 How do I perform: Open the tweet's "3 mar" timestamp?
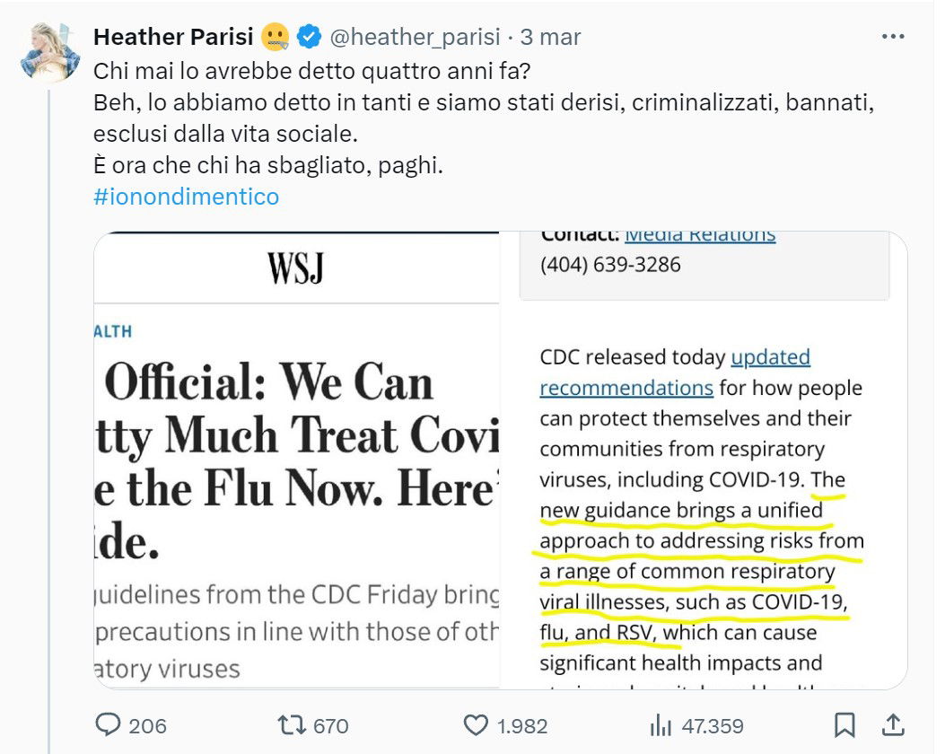[551, 38]
